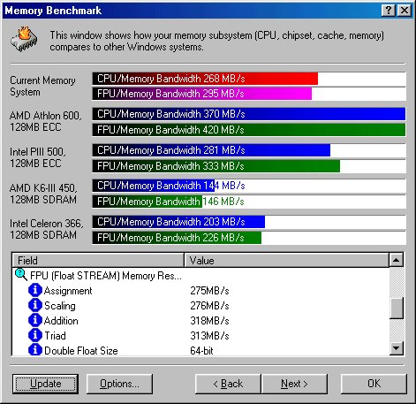Click the magnifier icon beside FPU Float STREAM
Image resolution: width=416 pixels, height=404 pixels.
click(21, 275)
